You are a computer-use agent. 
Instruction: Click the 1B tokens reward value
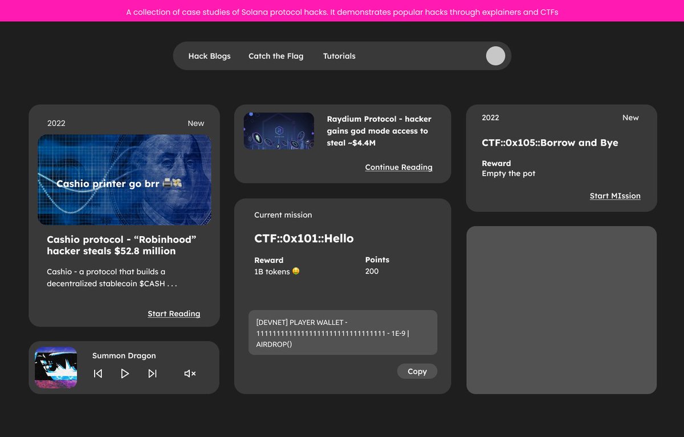(x=277, y=271)
